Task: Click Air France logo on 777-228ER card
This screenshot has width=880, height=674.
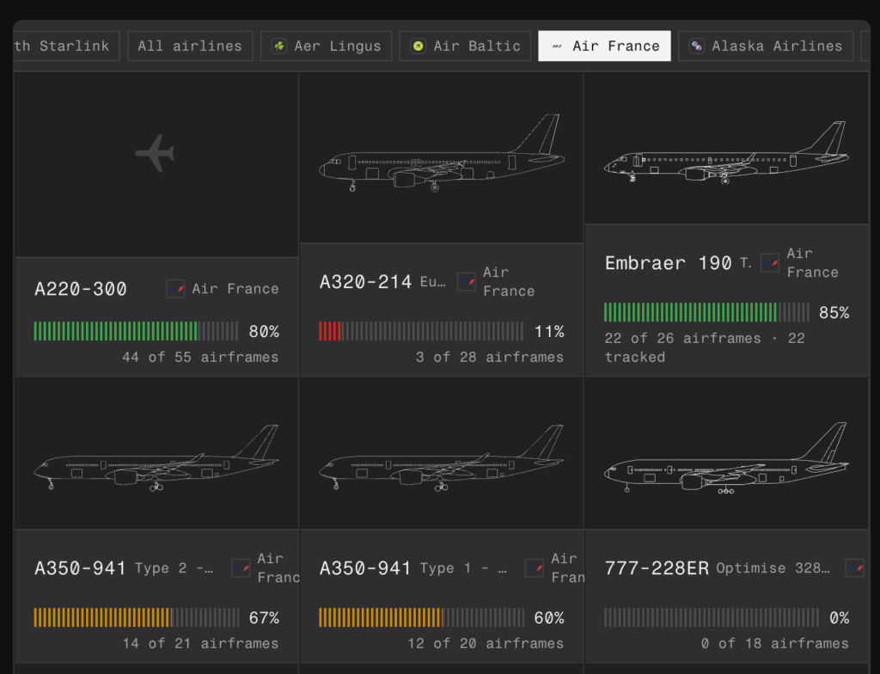Action: (x=855, y=568)
